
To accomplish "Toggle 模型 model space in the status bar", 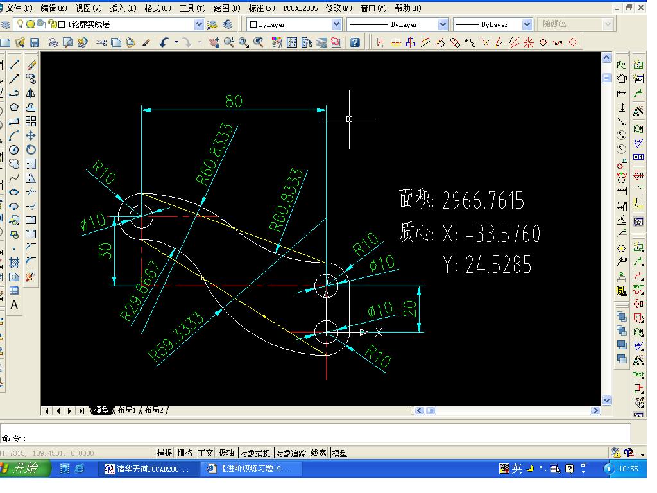I will (x=339, y=453).
